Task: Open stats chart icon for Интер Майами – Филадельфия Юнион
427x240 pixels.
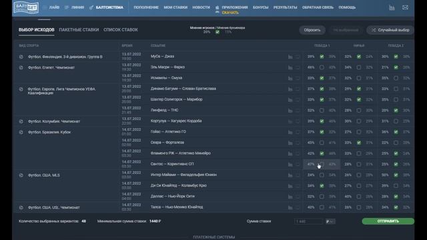Action: pyautogui.click(x=290, y=175)
